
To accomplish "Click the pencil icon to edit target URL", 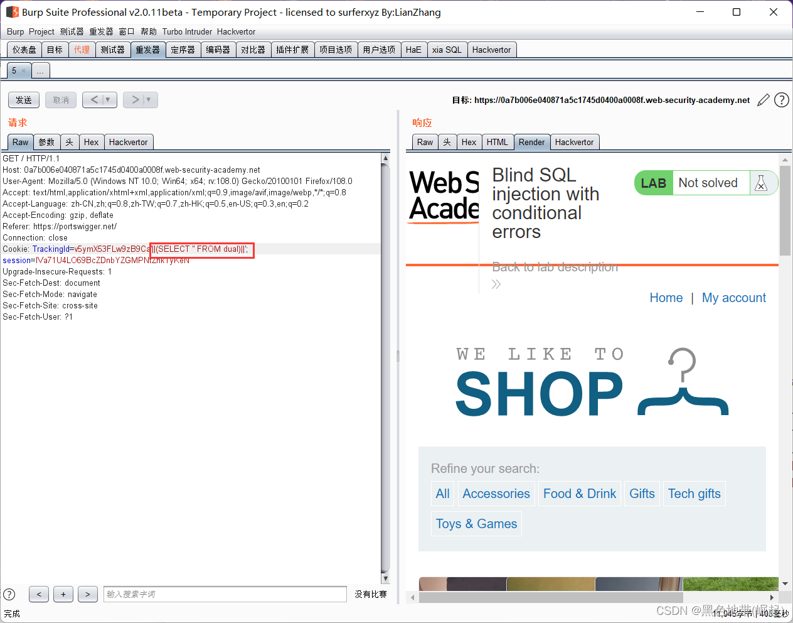I will point(763,100).
